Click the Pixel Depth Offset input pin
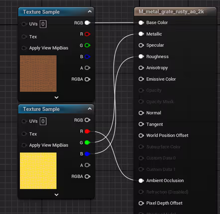 141,203
